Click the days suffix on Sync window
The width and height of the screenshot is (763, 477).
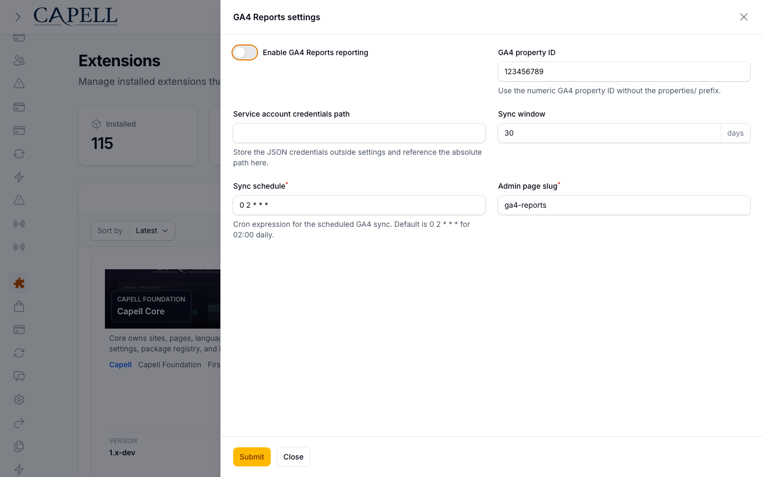click(x=735, y=133)
